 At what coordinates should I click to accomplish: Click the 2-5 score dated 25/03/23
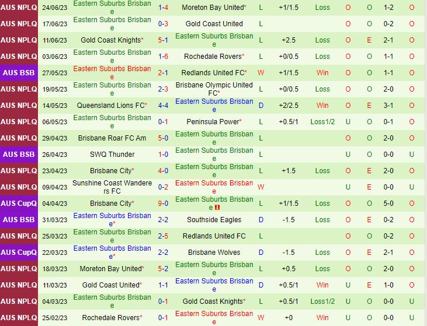click(x=163, y=236)
